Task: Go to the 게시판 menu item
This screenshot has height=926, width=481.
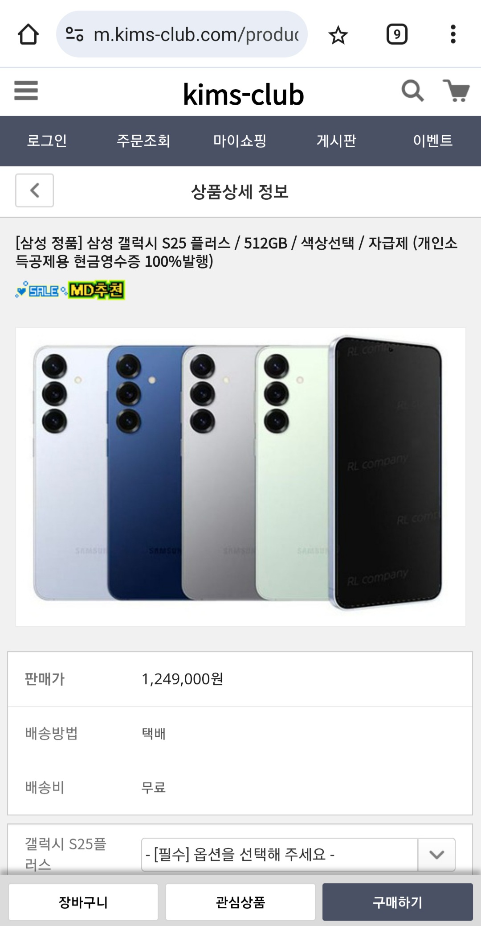Action: pos(336,141)
